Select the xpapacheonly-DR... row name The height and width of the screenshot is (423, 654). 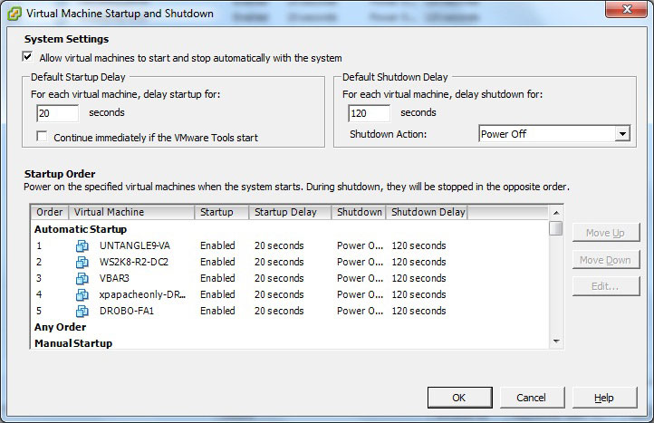pos(142,294)
